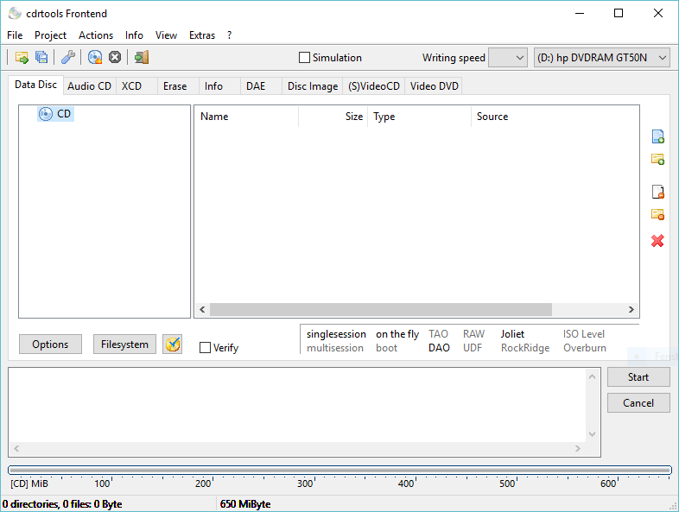Expand the hp DVDRAM GT50N drive list
The width and height of the screenshot is (679, 512).
click(602, 58)
